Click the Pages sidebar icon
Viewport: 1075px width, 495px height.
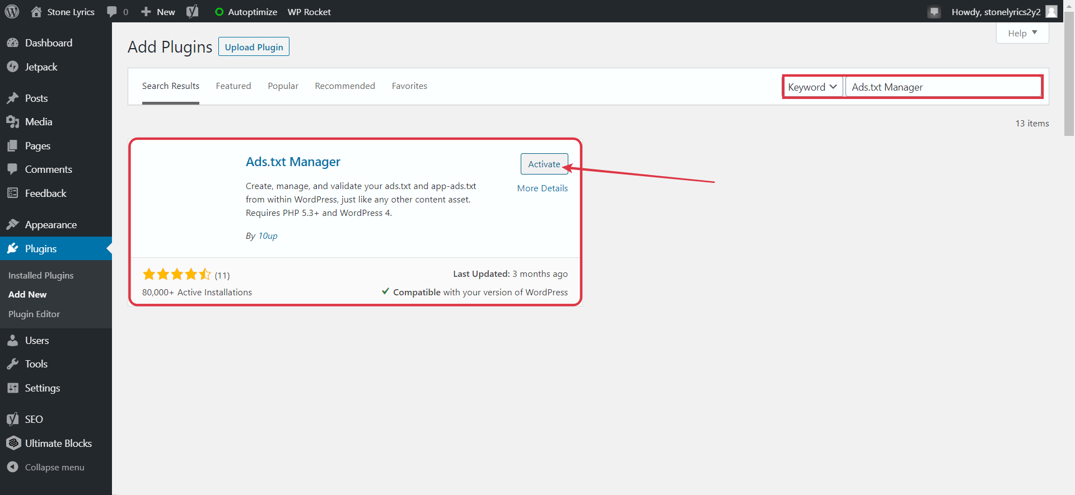[13, 146]
